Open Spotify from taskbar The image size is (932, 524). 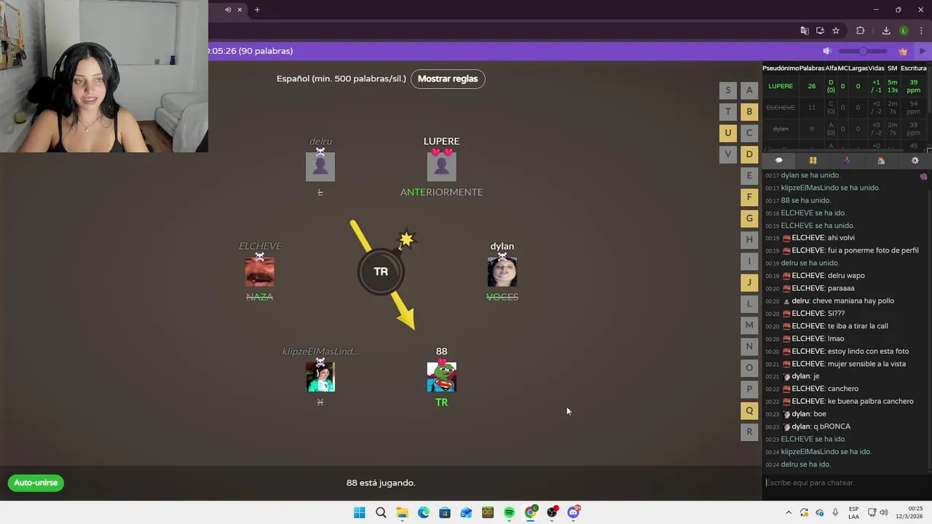[509, 512]
